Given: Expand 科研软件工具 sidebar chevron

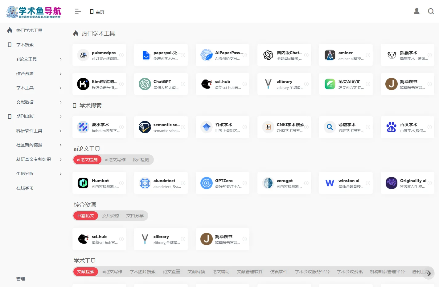Looking at the screenshot, I should tap(61, 131).
